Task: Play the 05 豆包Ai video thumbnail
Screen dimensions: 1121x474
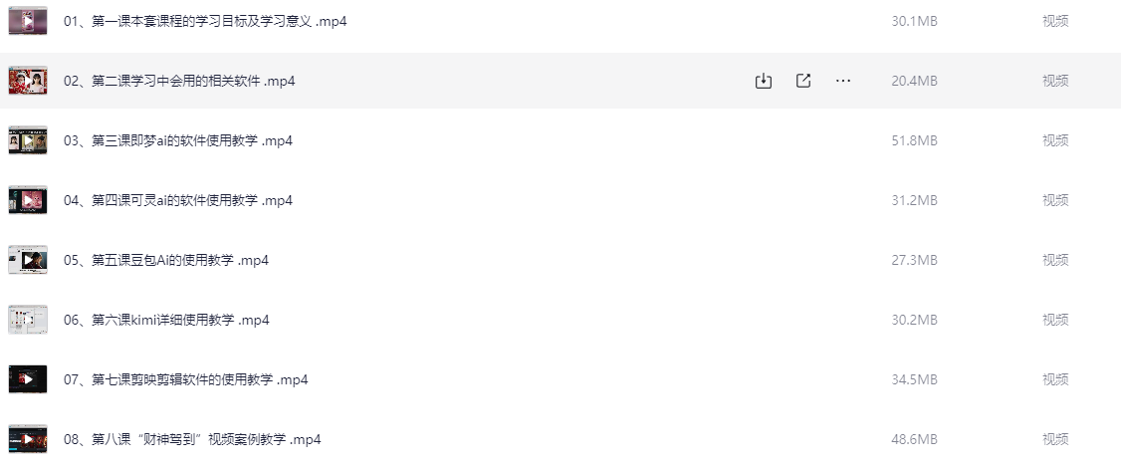Action: 28,260
